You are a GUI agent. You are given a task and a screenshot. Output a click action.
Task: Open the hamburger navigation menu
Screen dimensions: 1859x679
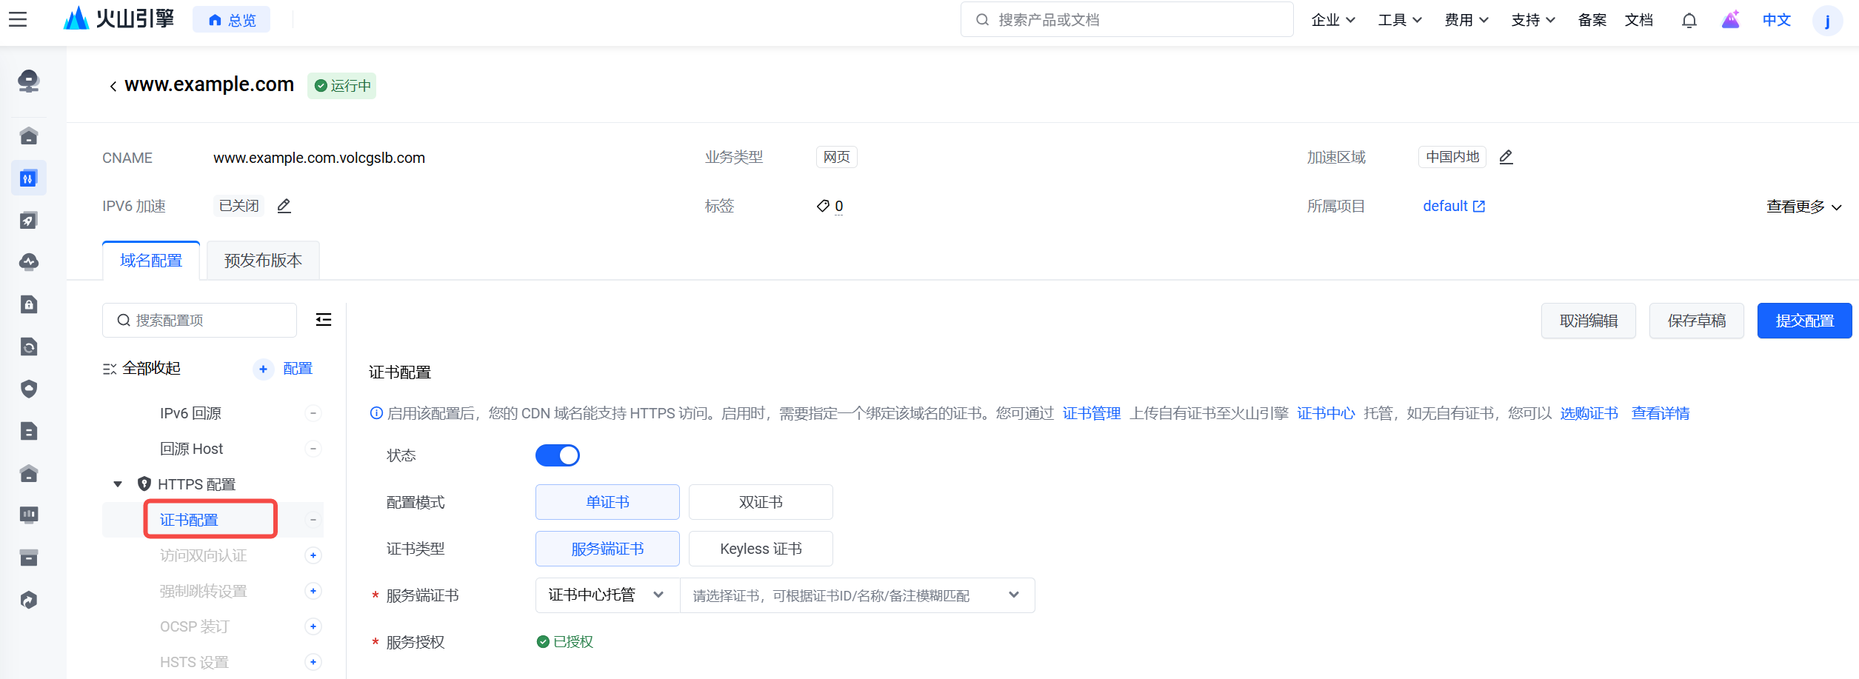(x=18, y=20)
